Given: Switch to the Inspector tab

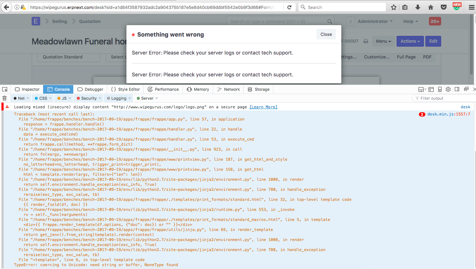Looking at the screenshot, I should point(27,89).
